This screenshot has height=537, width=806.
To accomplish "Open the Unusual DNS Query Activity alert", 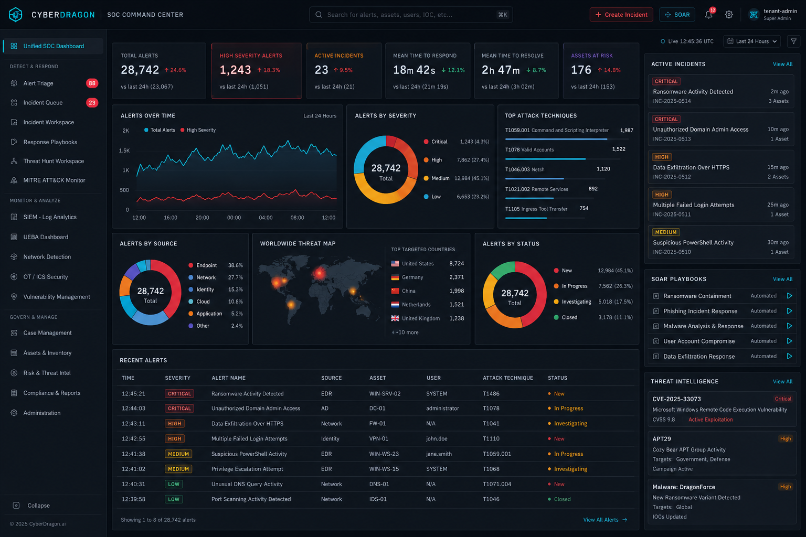I will [247, 485].
